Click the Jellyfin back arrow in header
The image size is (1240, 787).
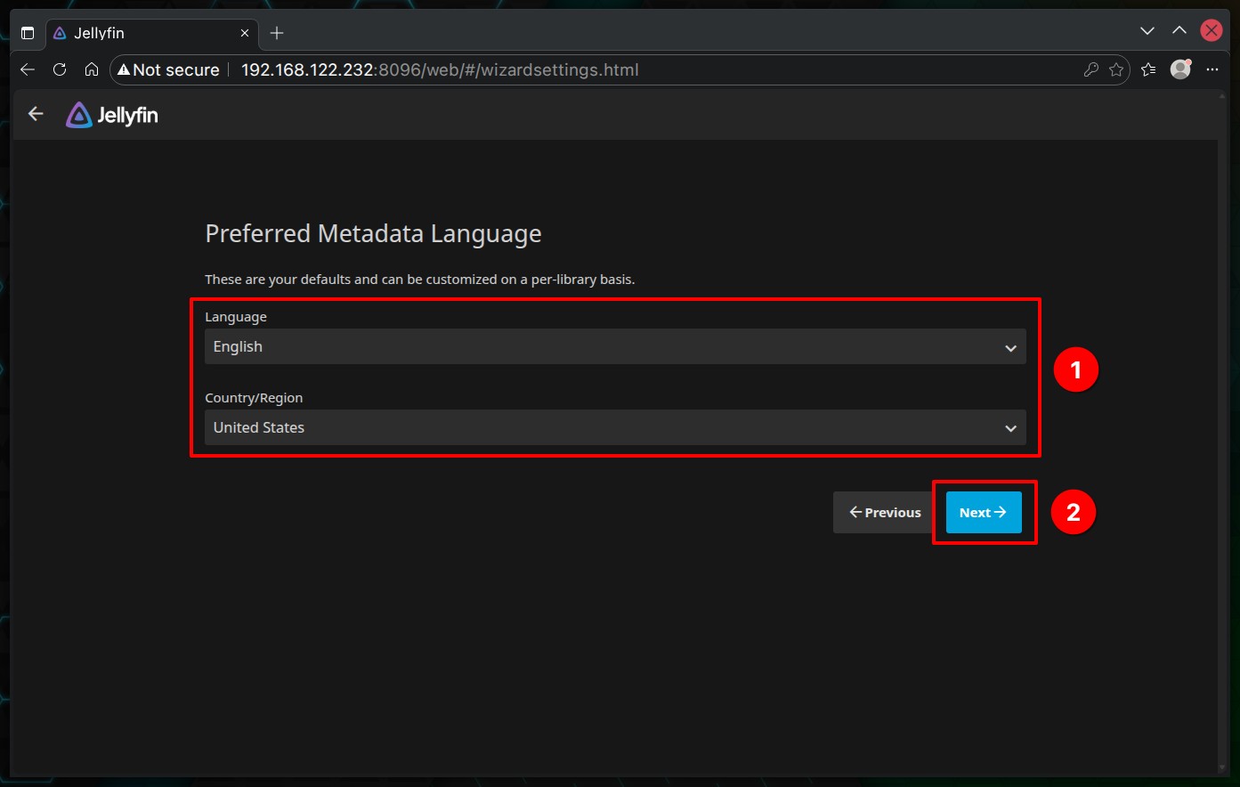[36, 114]
